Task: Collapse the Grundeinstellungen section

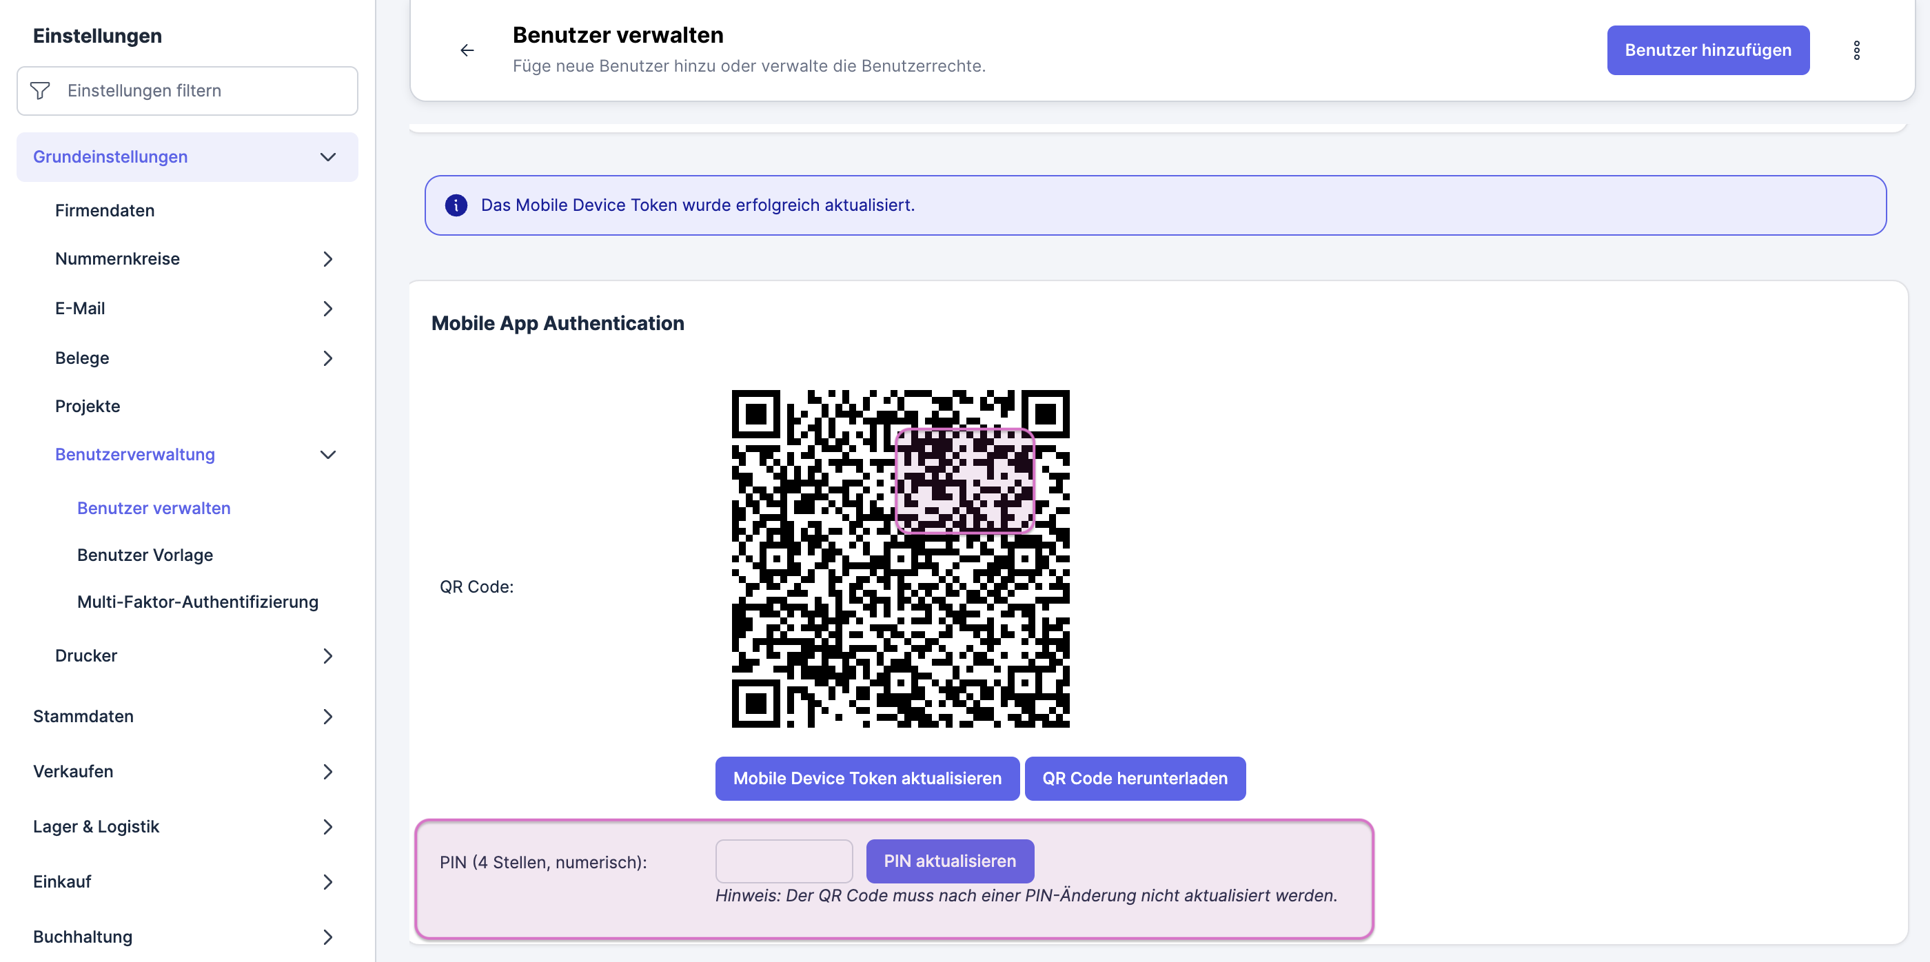Action: click(x=327, y=157)
